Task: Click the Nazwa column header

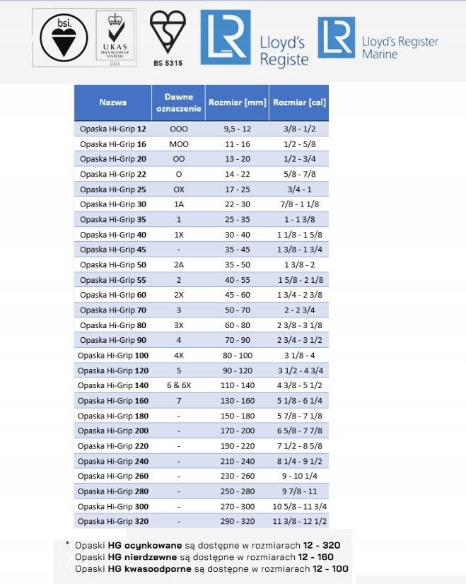Action: (x=113, y=102)
